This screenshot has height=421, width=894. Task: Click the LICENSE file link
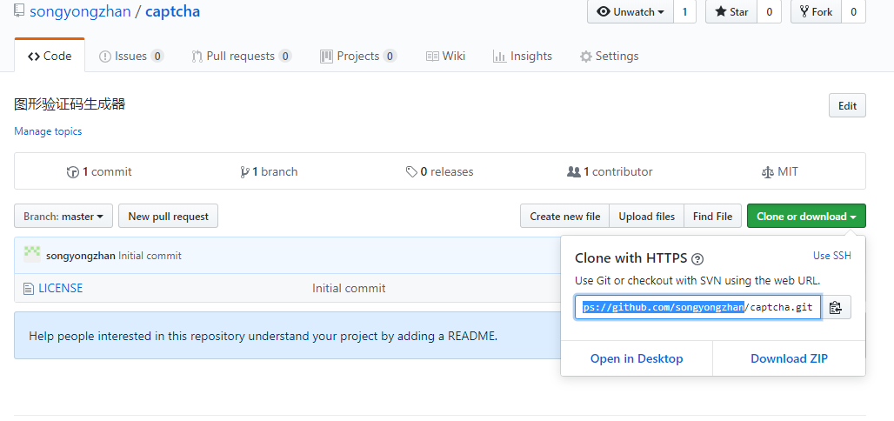point(60,288)
